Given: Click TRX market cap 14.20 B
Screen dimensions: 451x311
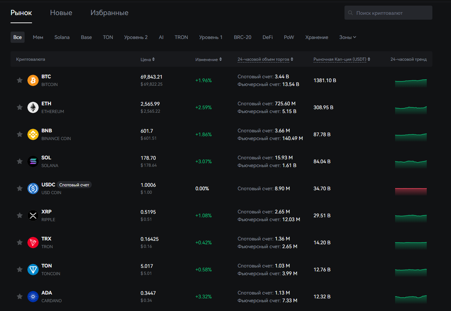Looking at the screenshot, I should (x=322, y=243).
